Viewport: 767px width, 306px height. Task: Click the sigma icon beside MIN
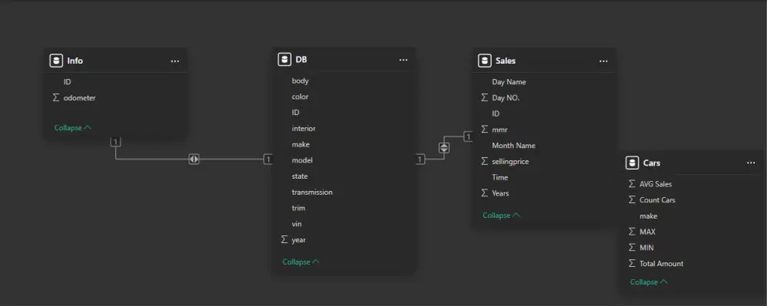(x=633, y=248)
